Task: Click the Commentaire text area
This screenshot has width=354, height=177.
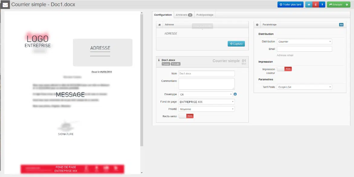Action: [206, 84]
